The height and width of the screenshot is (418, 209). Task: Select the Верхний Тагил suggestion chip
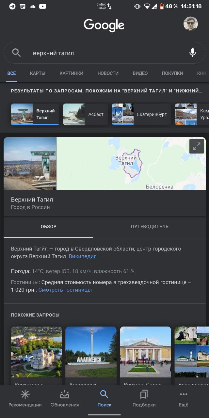tap(35, 114)
